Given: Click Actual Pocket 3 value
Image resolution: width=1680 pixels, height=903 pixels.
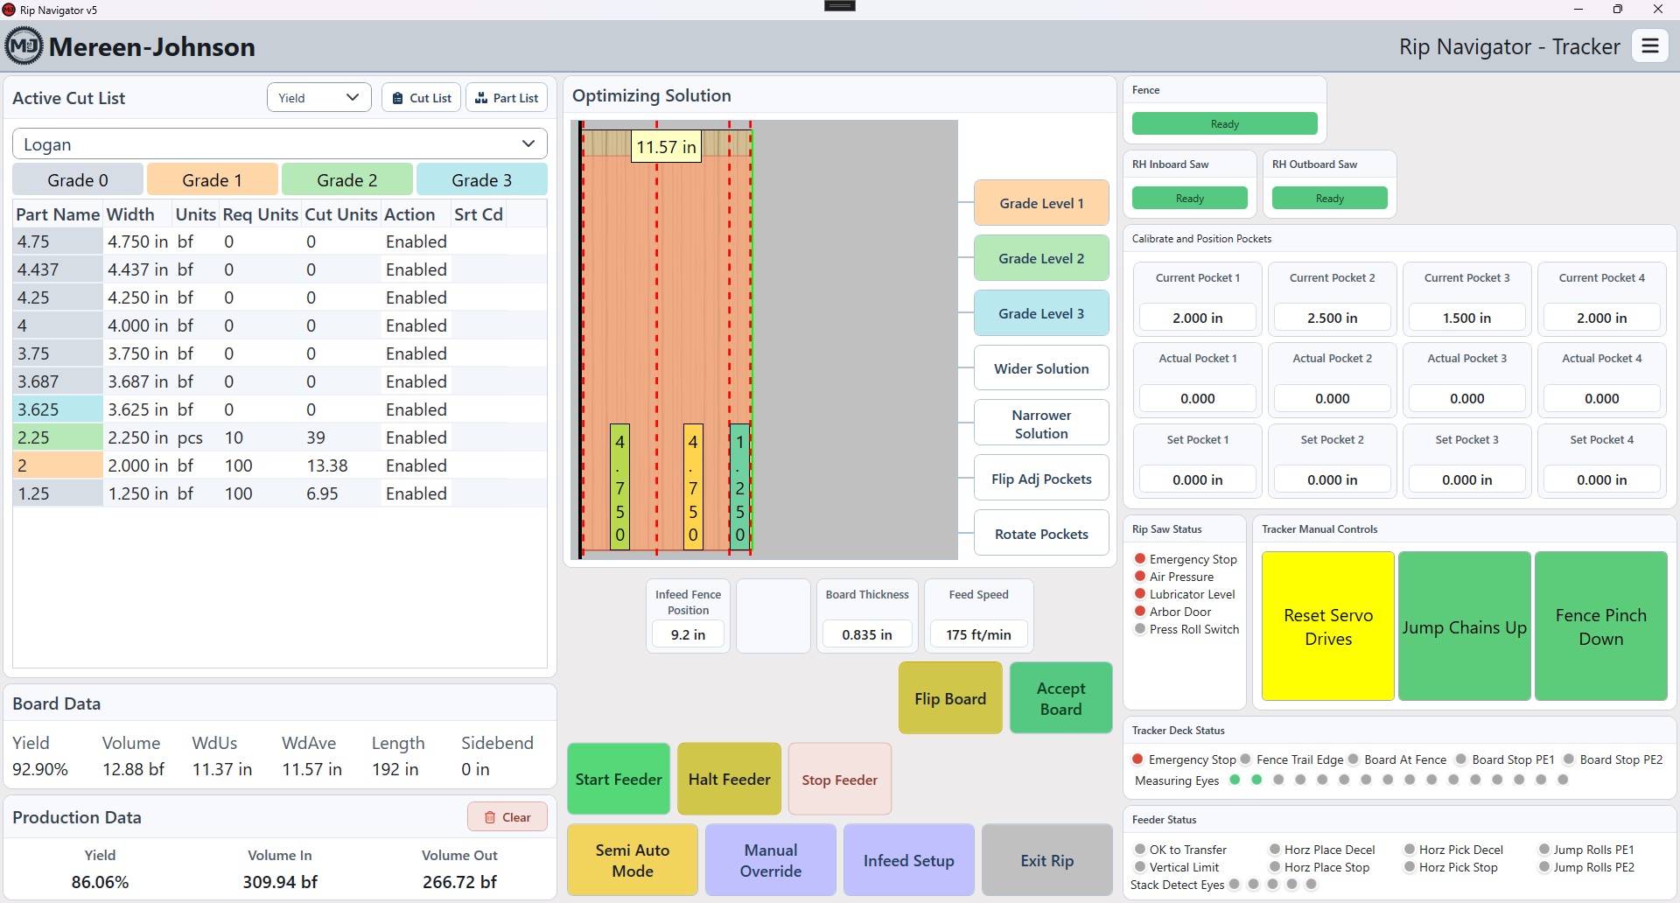Looking at the screenshot, I should (x=1467, y=398).
